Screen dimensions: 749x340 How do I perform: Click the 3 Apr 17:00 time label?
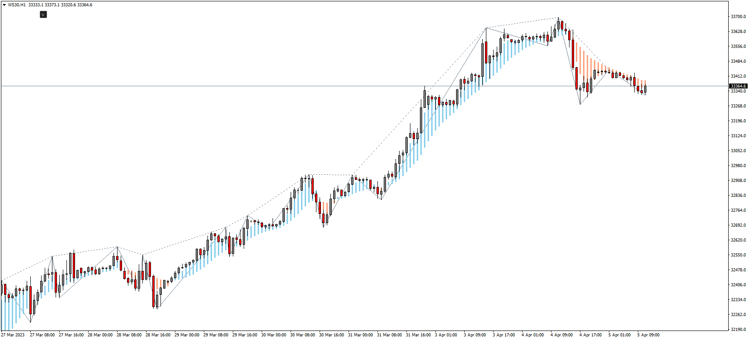point(504,335)
